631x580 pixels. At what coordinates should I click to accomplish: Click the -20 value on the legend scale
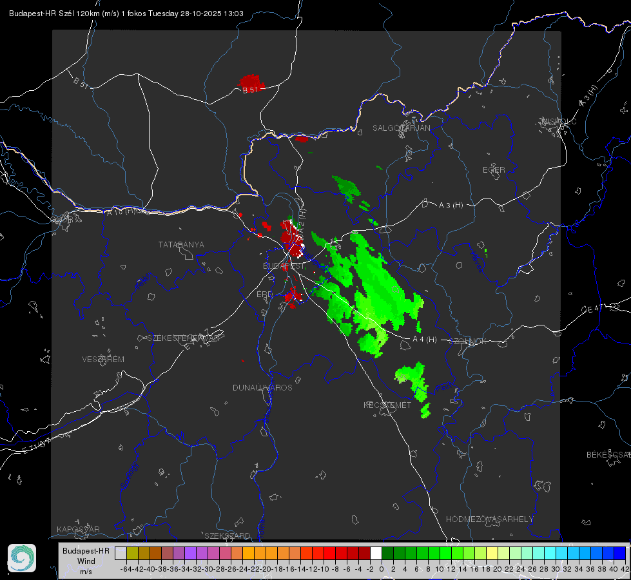click(265, 569)
